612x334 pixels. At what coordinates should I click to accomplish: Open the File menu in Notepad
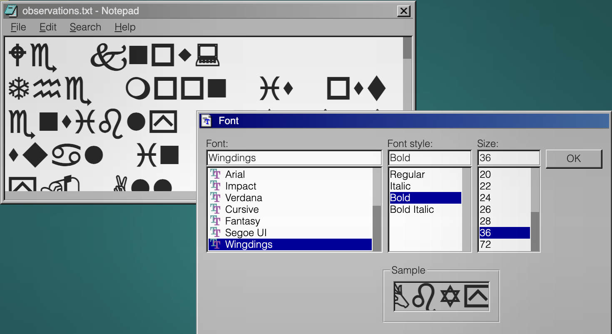[x=18, y=27]
